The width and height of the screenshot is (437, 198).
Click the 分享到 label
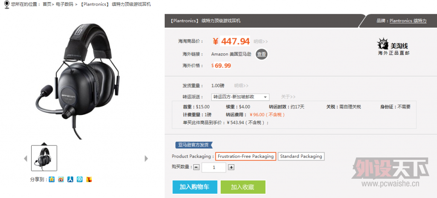click(38, 180)
